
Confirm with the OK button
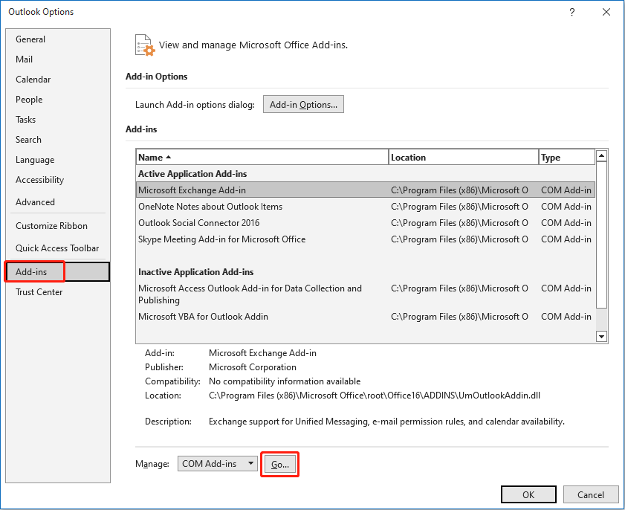tap(528, 494)
